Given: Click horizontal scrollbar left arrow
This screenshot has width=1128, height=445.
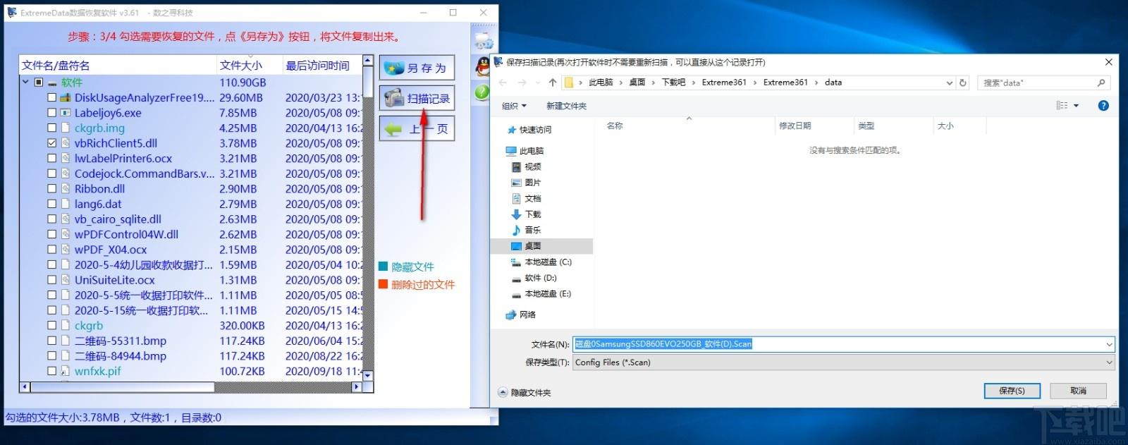Looking at the screenshot, I should 25,387.
